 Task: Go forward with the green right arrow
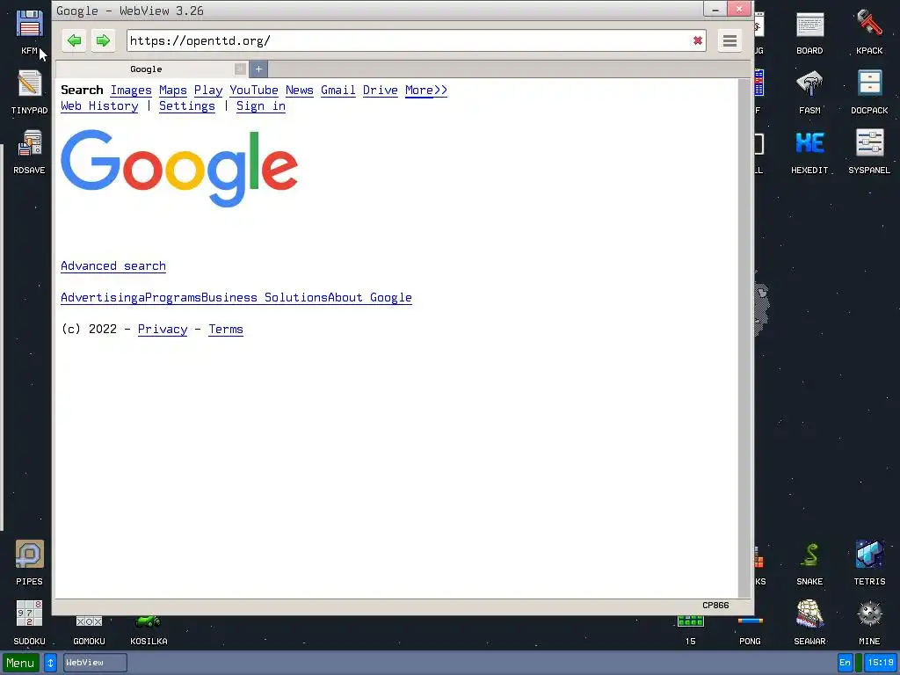pyautogui.click(x=103, y=40)
